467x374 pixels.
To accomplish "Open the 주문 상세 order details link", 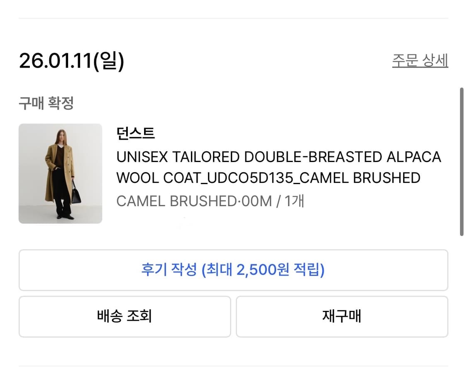I will click(420, 61).
